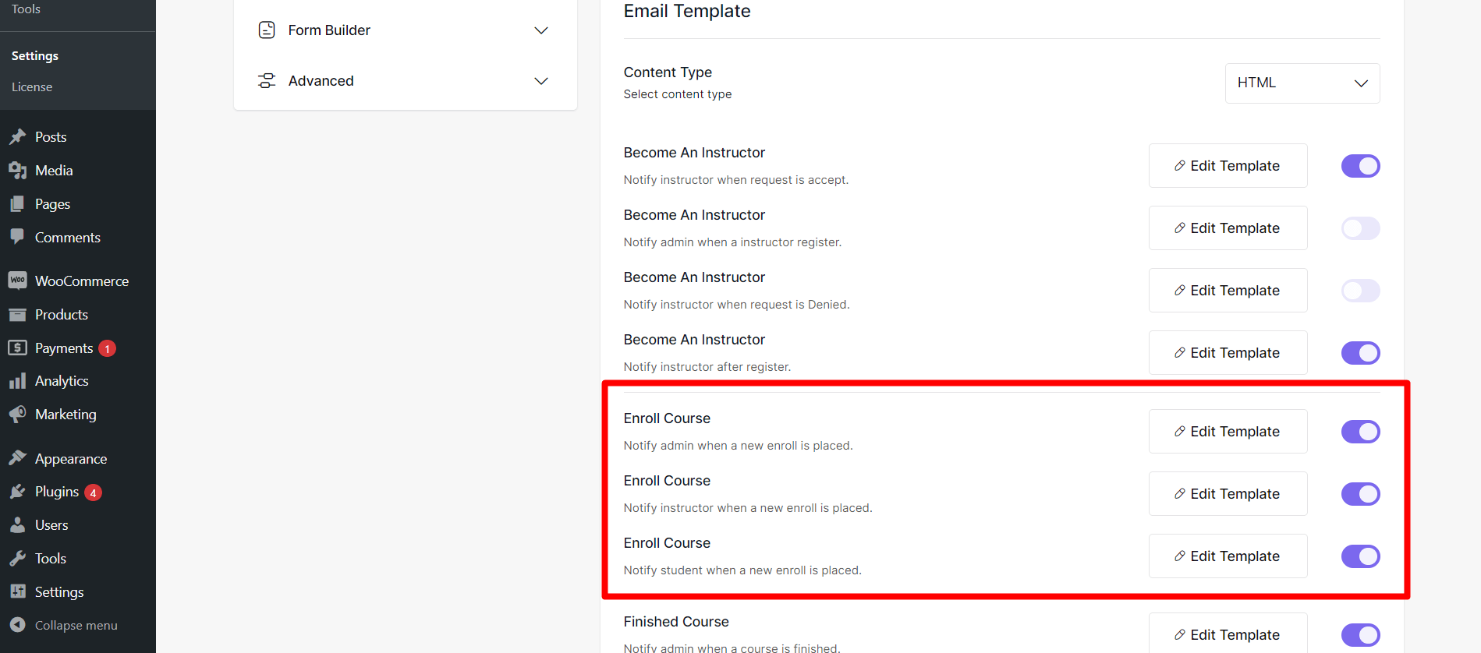Turn off student enroll notification toggle
The width and height of the screenshot is (1481, 653).
pos(1360,556)
